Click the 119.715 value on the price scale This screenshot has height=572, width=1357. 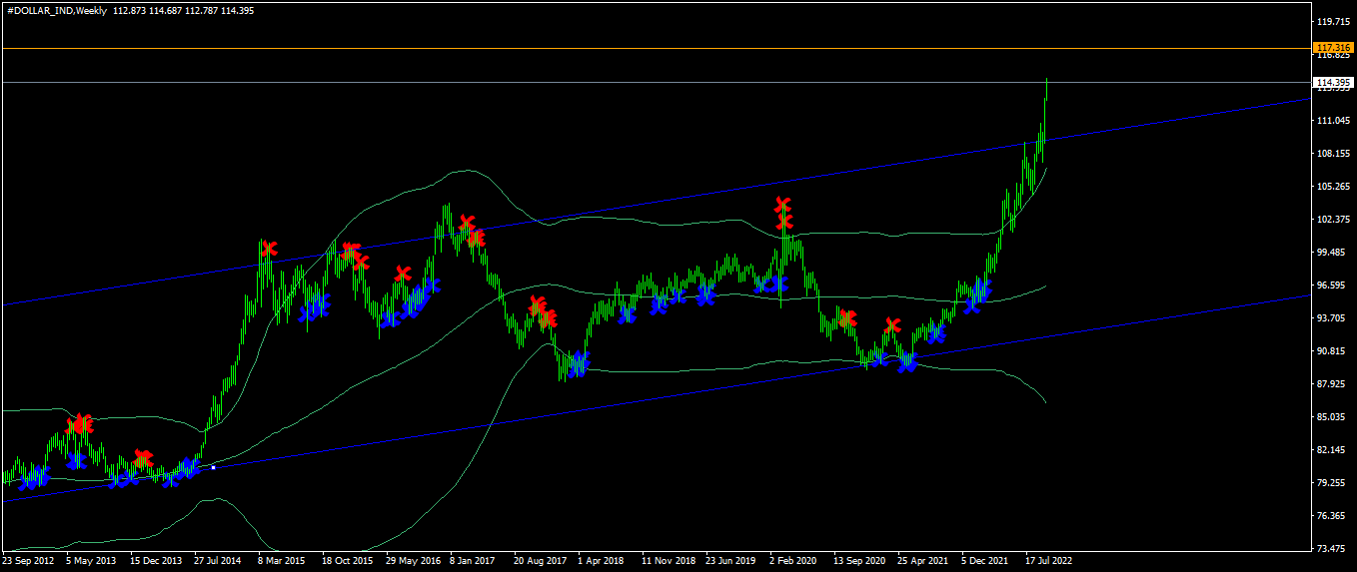click(1334, 21)
